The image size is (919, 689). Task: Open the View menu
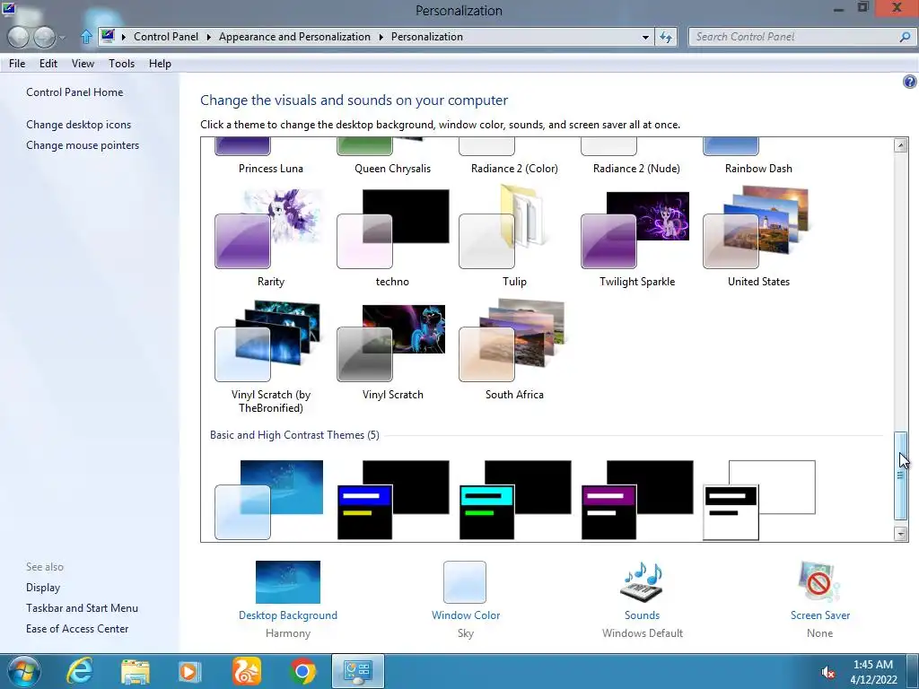[x=83, y=64]
